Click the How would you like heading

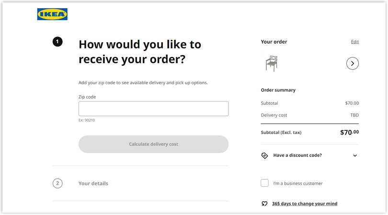(140, 52)
